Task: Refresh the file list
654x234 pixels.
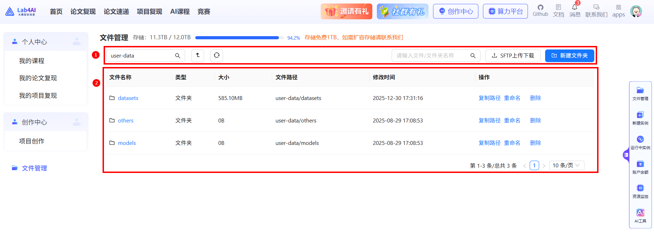Action: 217,55
